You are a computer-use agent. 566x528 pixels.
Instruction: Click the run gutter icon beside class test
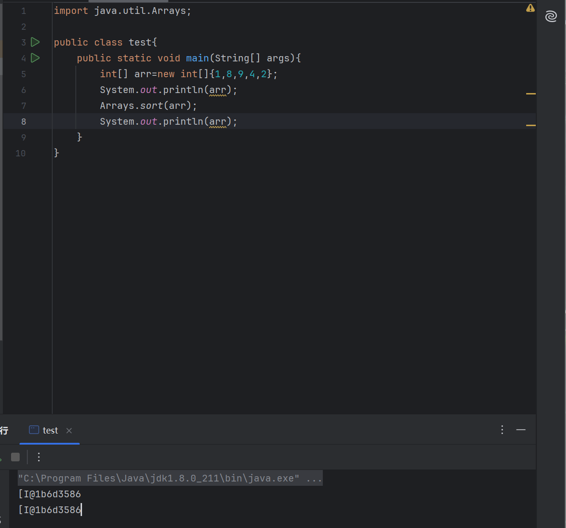click(x=35, y=42)
